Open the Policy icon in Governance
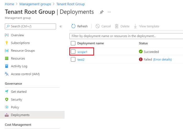183x130 pixels. [x=7, y=107]
